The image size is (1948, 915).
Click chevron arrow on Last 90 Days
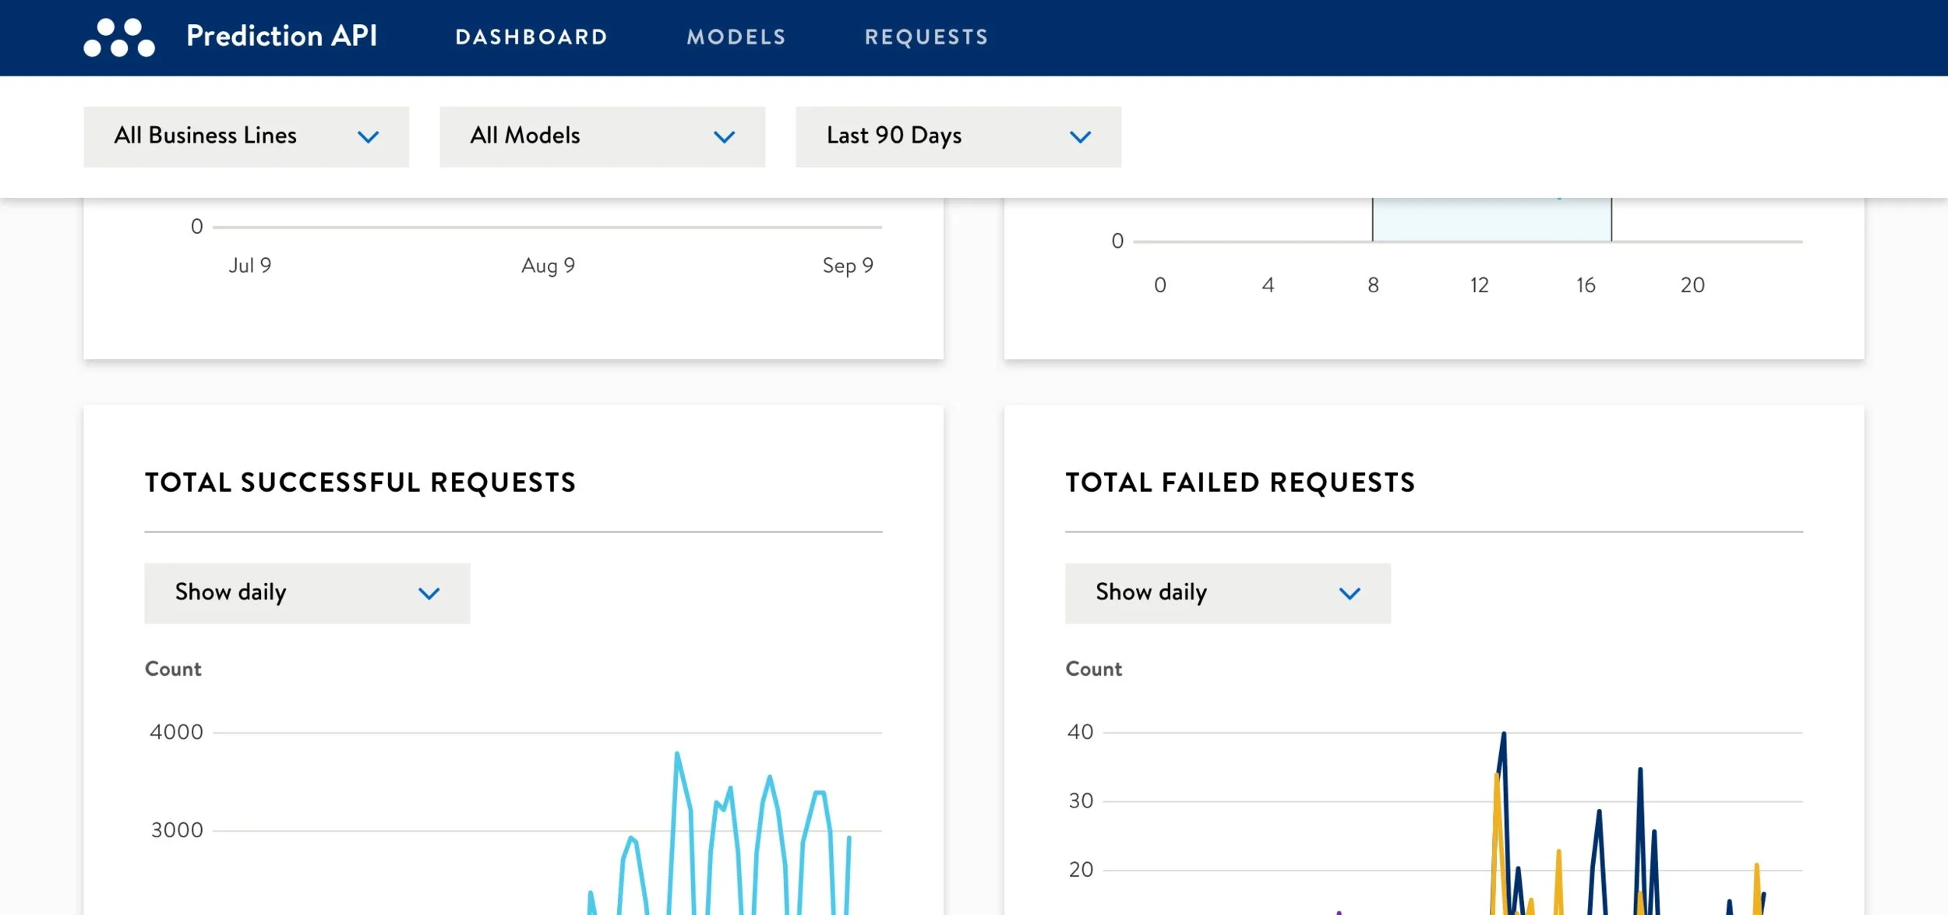(x=1080, y=137)
